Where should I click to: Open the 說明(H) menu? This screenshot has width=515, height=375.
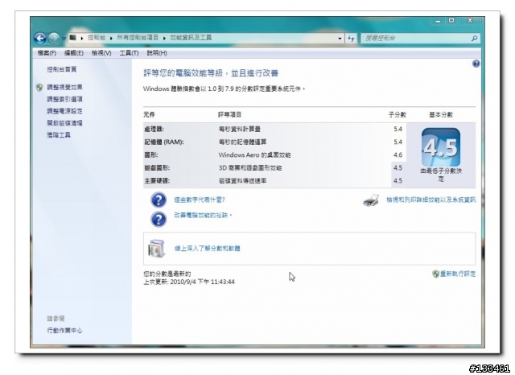(157, 53)
